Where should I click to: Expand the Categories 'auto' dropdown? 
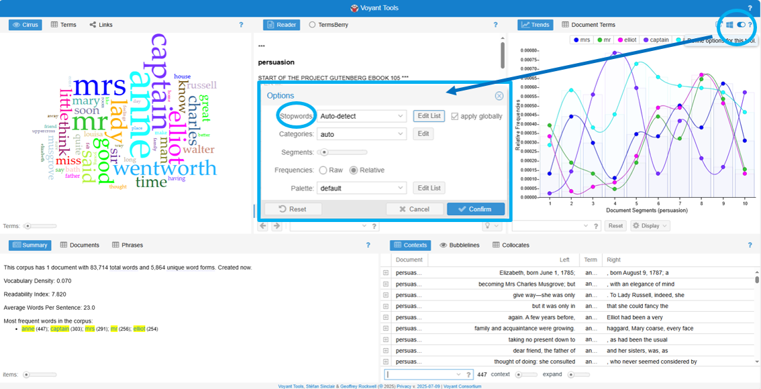click(362, 133)
